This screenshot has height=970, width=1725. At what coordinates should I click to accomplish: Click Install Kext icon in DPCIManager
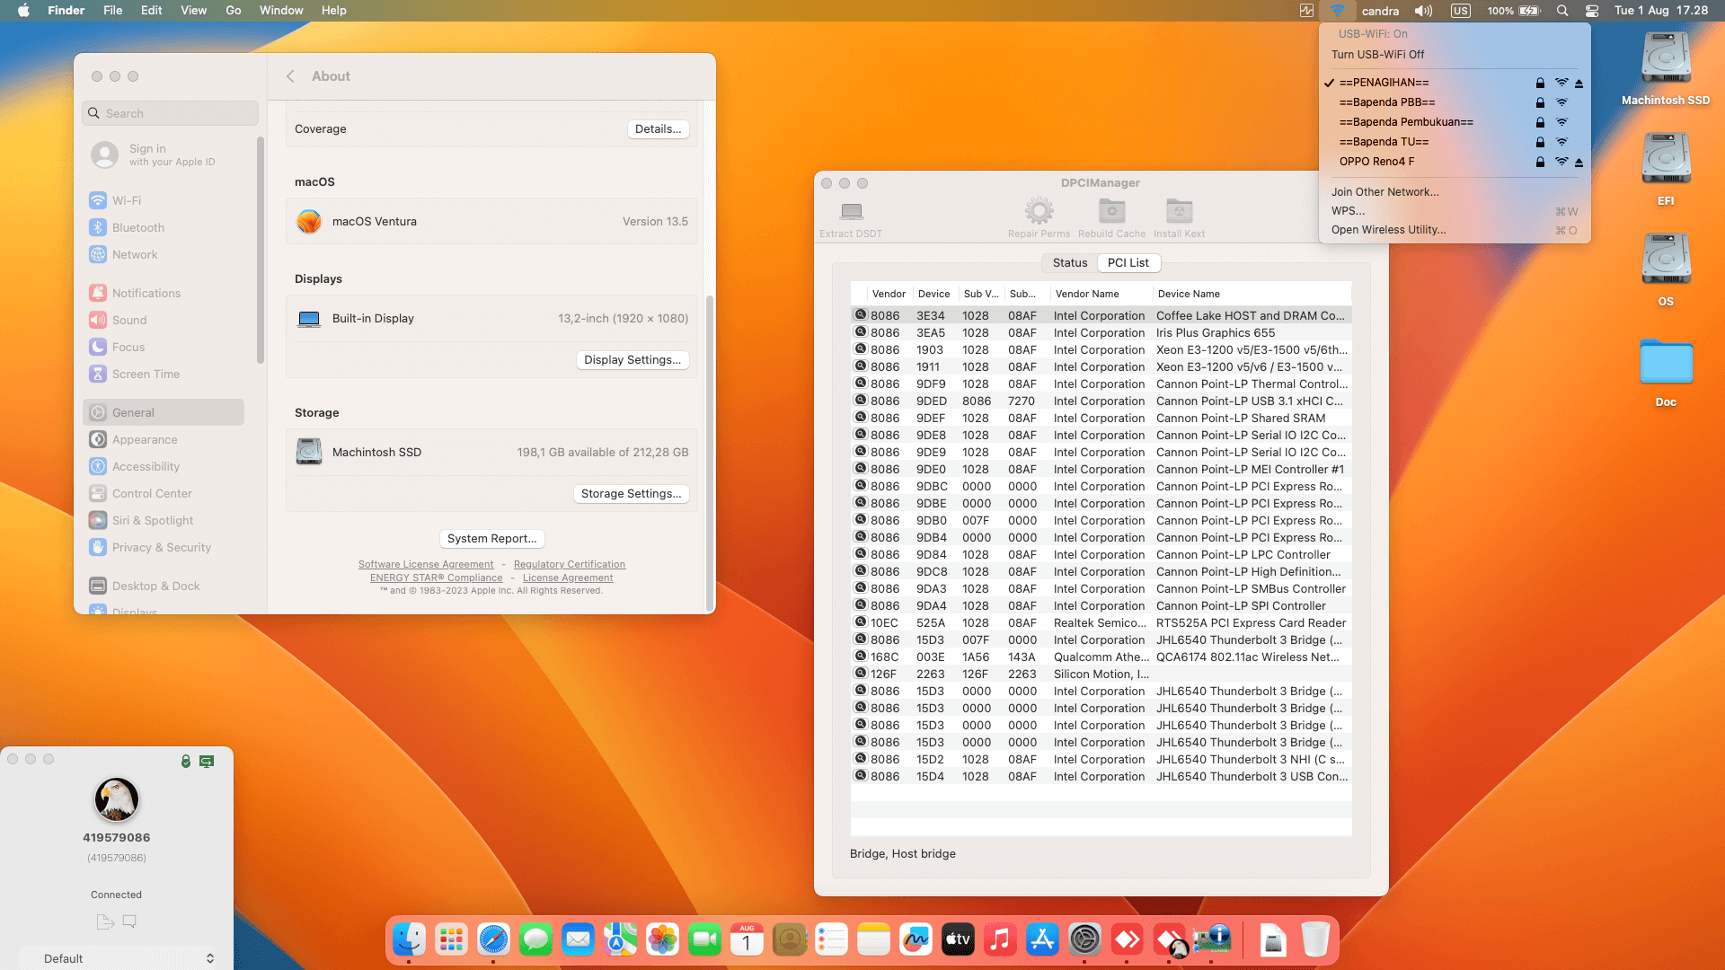point(1179,211)
